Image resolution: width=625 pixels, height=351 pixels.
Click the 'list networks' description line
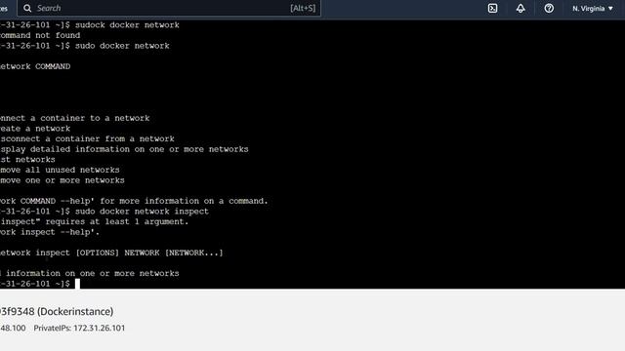27,159
